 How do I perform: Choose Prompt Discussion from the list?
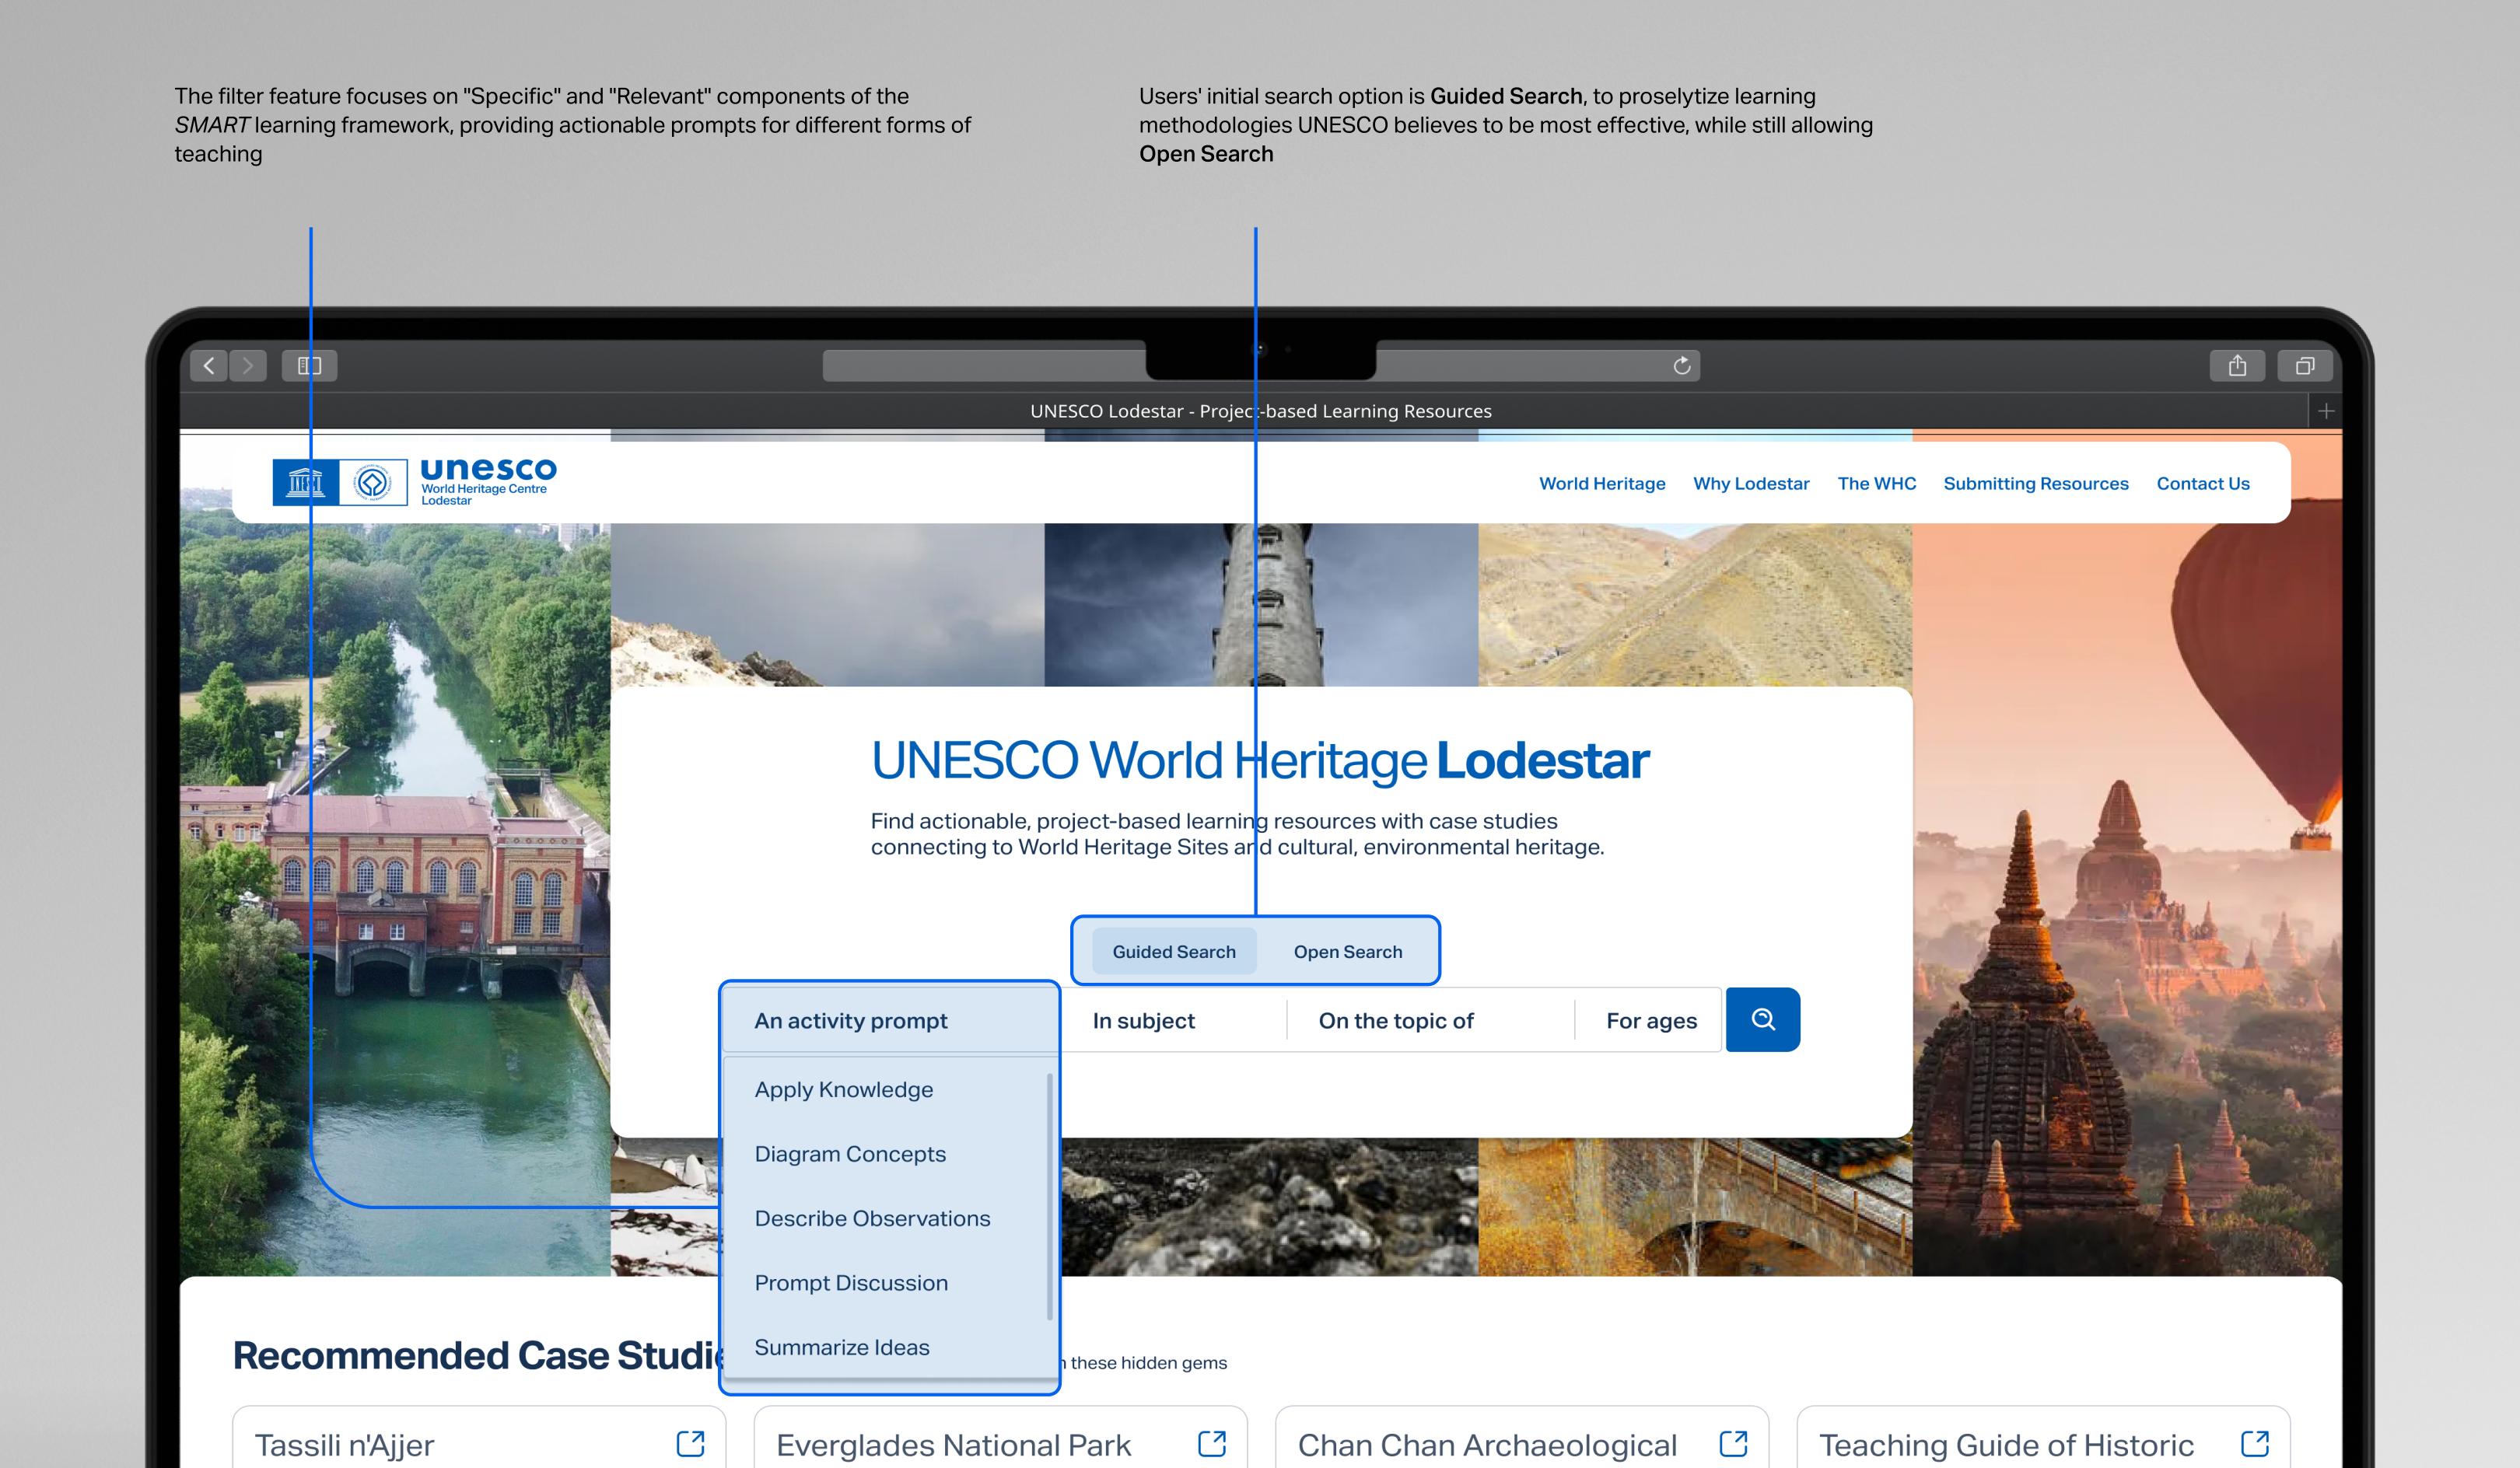click(x=885, y=1283)
